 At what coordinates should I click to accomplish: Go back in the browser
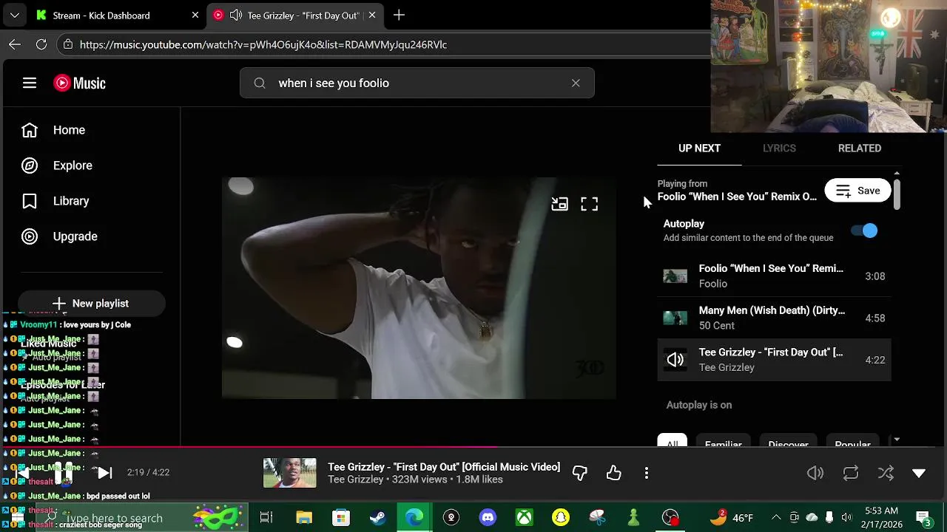click(15, 44)
